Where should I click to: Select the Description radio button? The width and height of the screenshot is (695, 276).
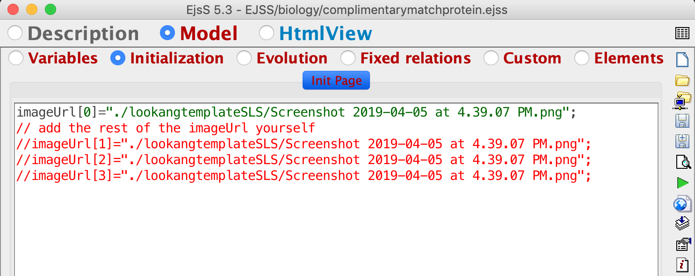[x=16, y=33]
